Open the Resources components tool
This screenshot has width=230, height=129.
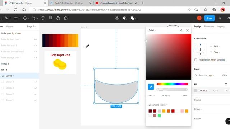coord(51,18)
